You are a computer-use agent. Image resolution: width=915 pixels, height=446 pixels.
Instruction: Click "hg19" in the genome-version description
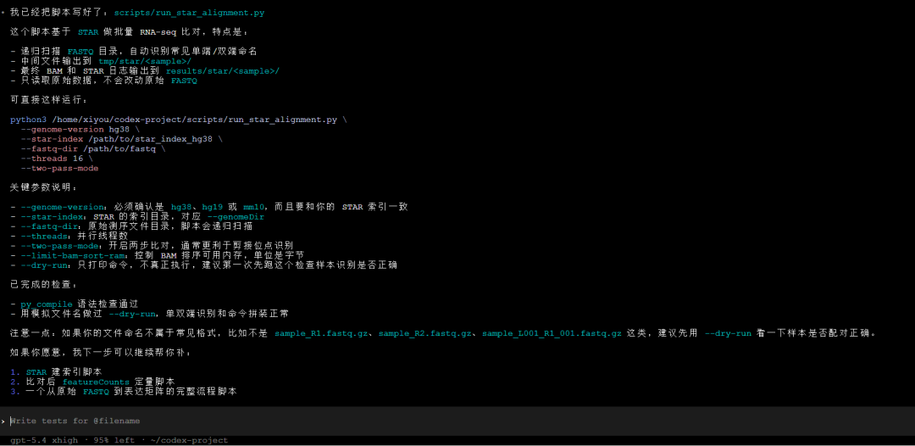click(x=213, y=207)
